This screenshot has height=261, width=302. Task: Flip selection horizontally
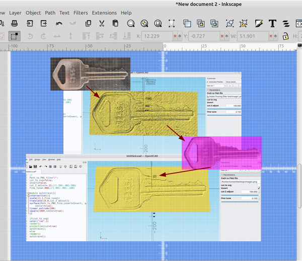point(57,36)
